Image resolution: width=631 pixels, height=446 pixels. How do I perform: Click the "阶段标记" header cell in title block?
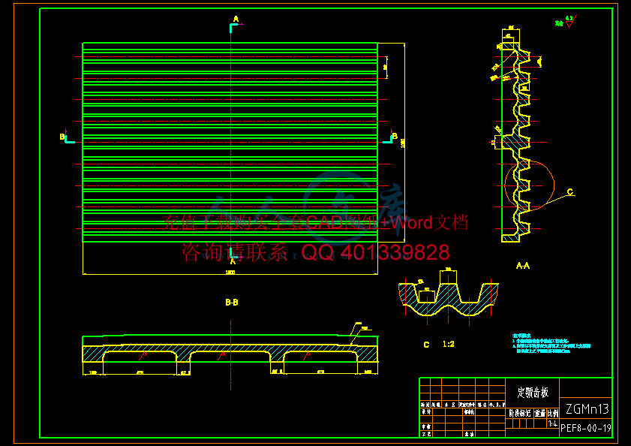[x=519, y=413]
